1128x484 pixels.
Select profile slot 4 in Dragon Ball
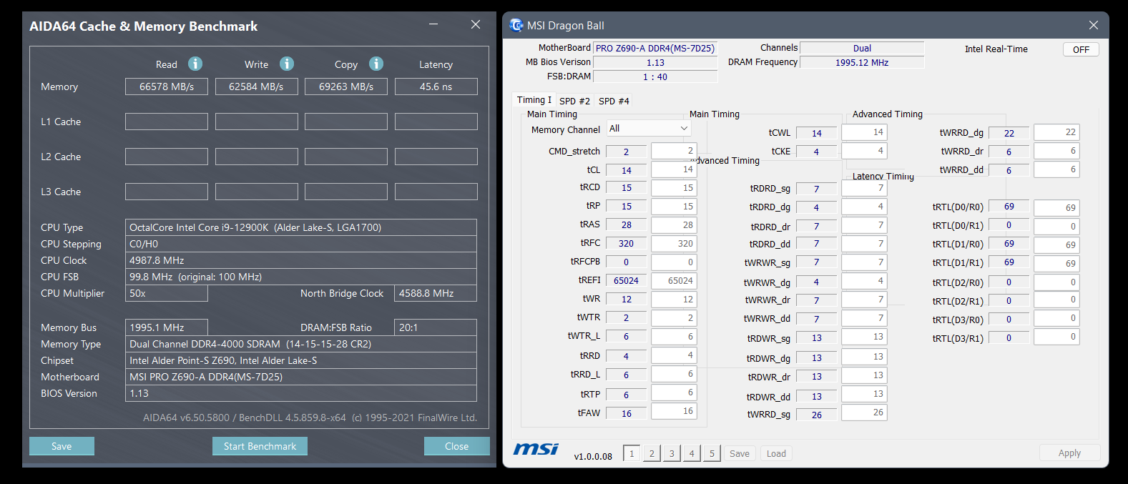pos(692,453)
